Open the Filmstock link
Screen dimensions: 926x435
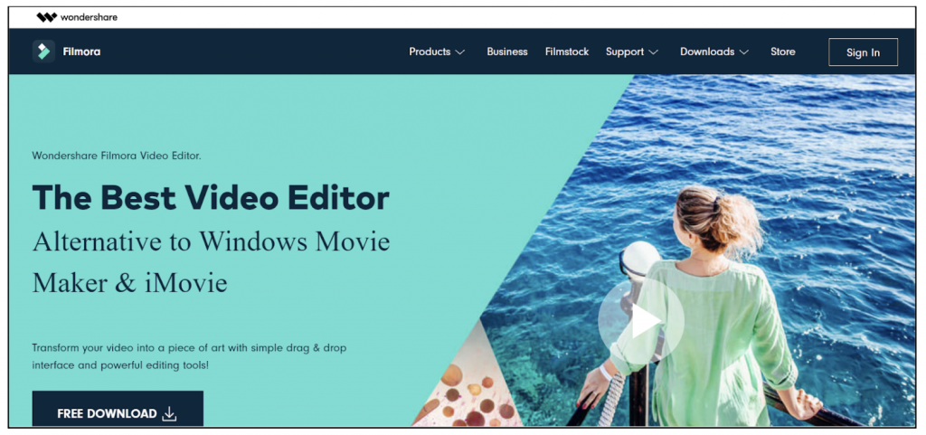click(567, 52)
